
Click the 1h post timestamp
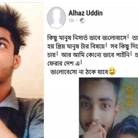pyautogui.click(x=71, y=21)
